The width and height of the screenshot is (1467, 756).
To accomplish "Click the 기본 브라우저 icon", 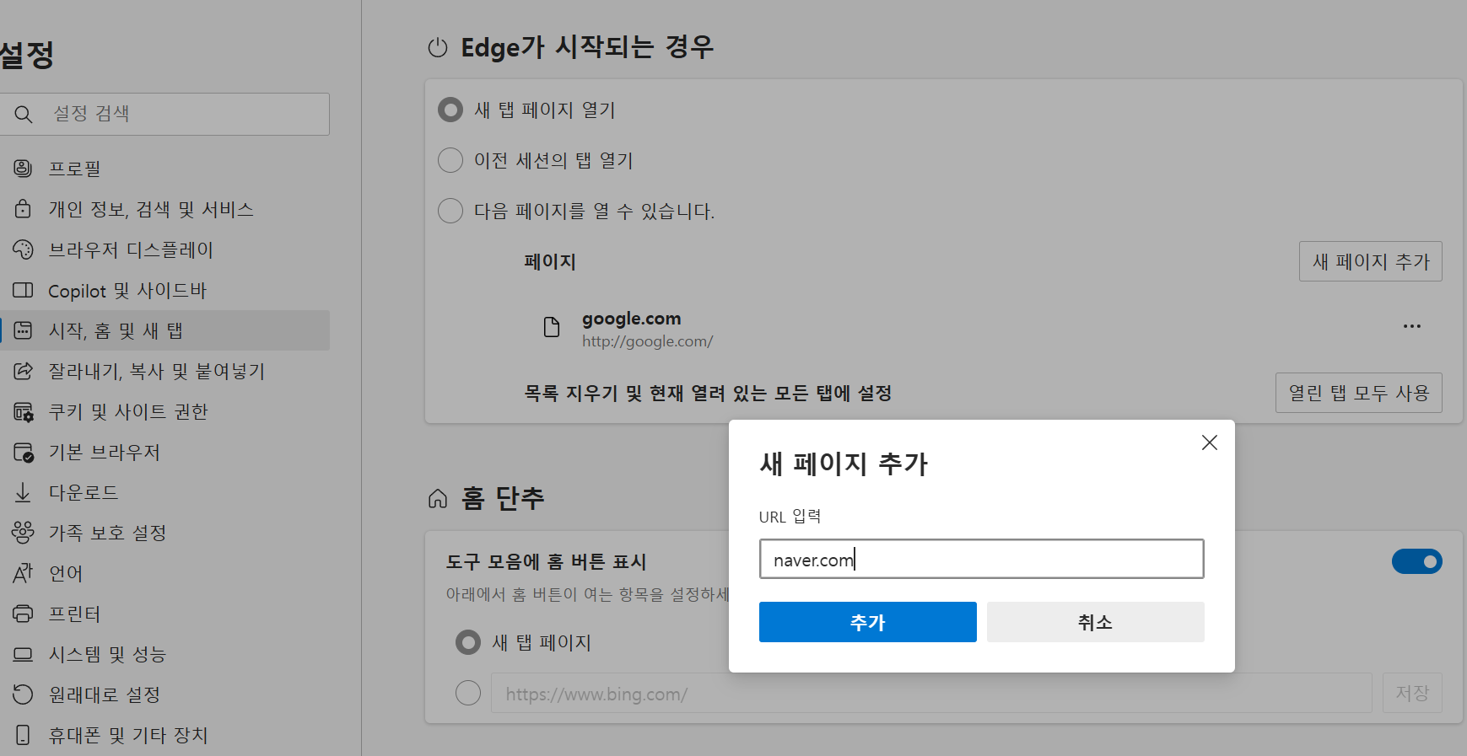I will coord(23,452).
